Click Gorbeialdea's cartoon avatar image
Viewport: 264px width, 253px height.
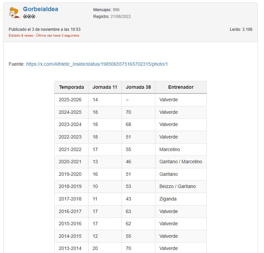[x=14, y=13]
